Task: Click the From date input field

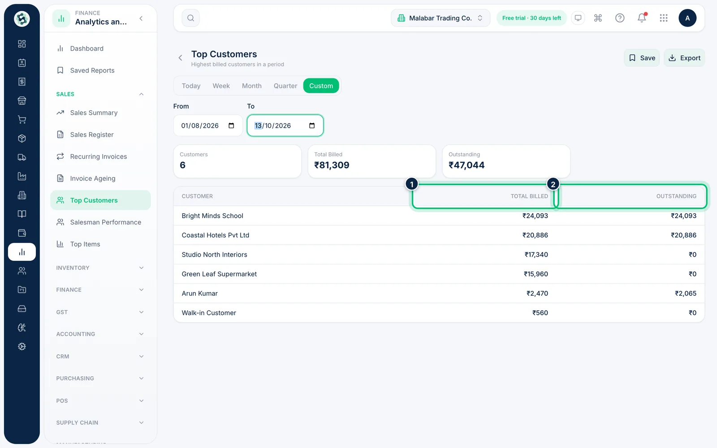Action: (x=208, y=125)
